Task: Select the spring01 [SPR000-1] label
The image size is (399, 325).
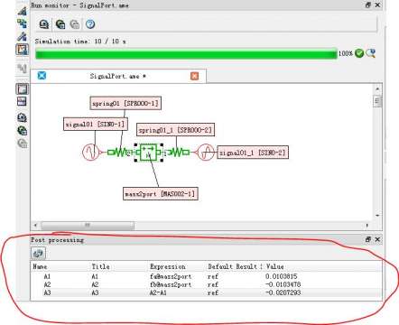Action: pos(125,103)
